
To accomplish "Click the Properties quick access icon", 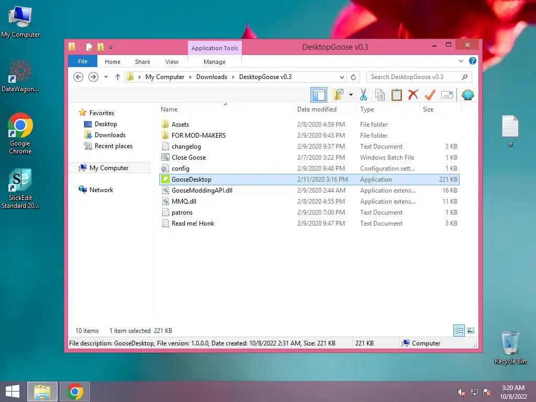I will pyautogui.click(x=89, y=47).
